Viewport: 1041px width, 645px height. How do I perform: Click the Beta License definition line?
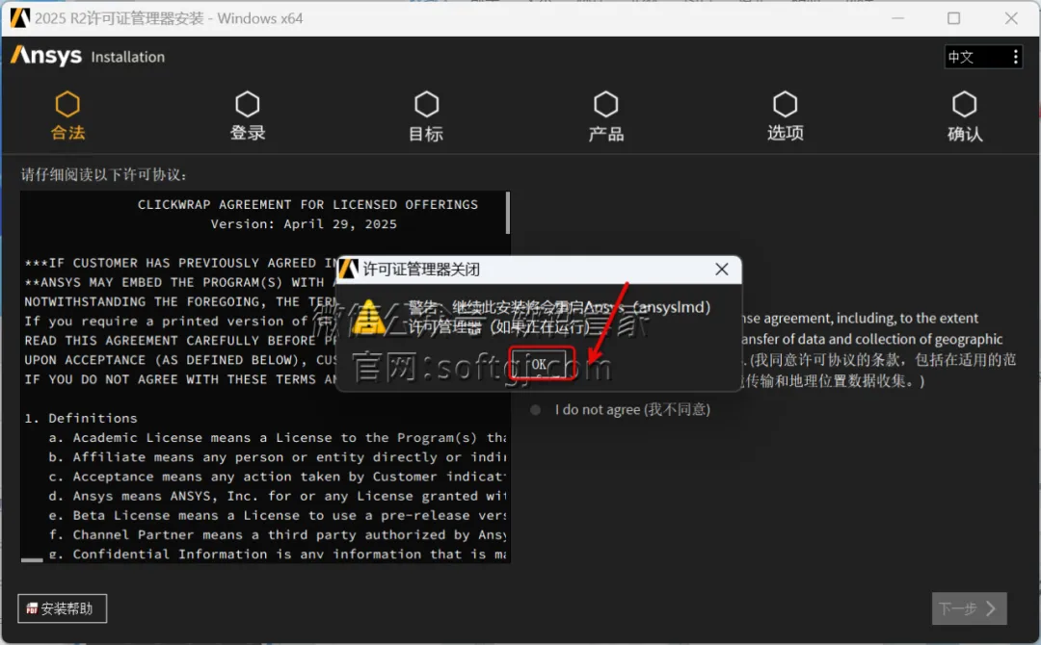pos(278,515)
